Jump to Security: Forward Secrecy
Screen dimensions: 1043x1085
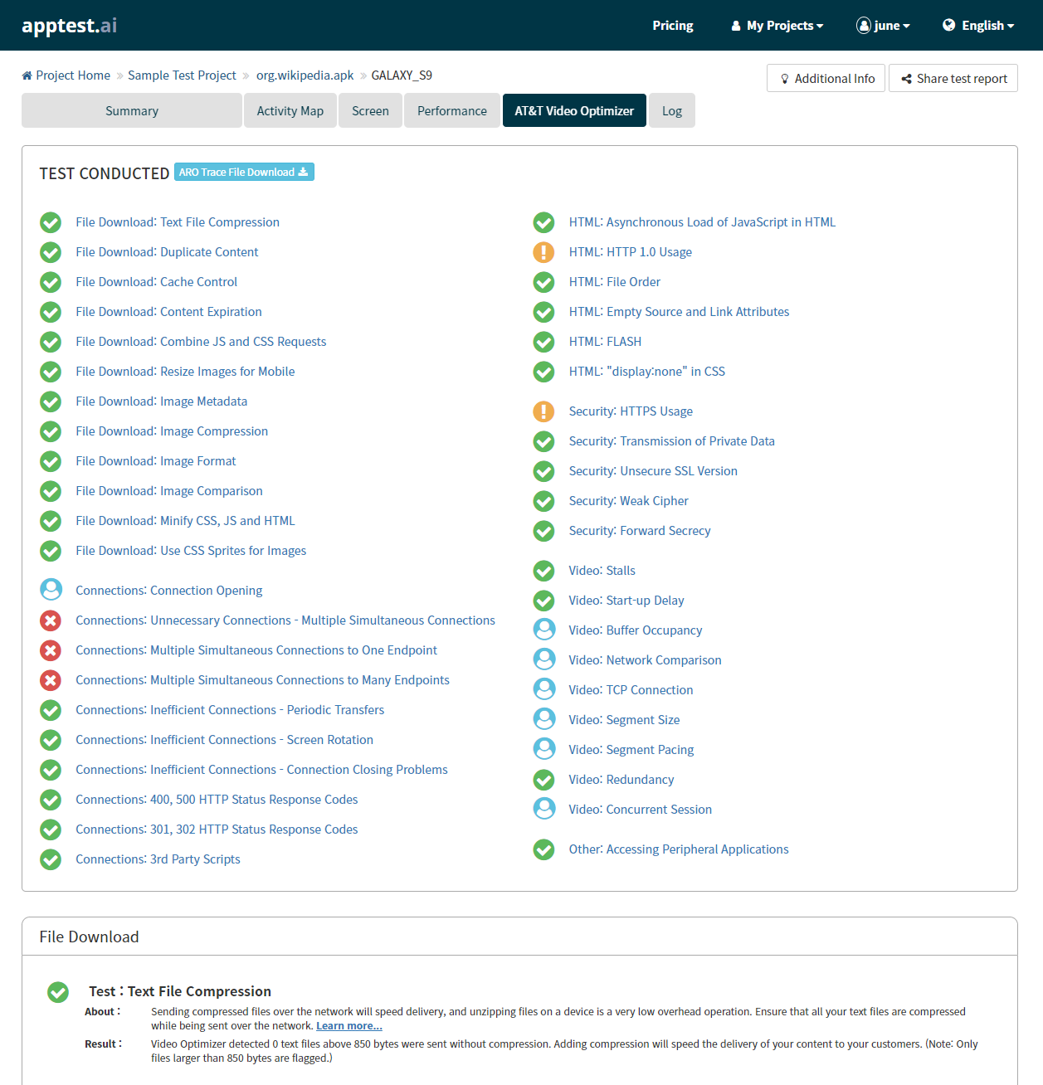coord(640,531)
